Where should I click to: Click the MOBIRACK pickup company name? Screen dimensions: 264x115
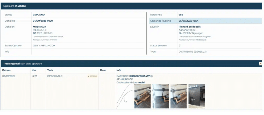point(39,27)
